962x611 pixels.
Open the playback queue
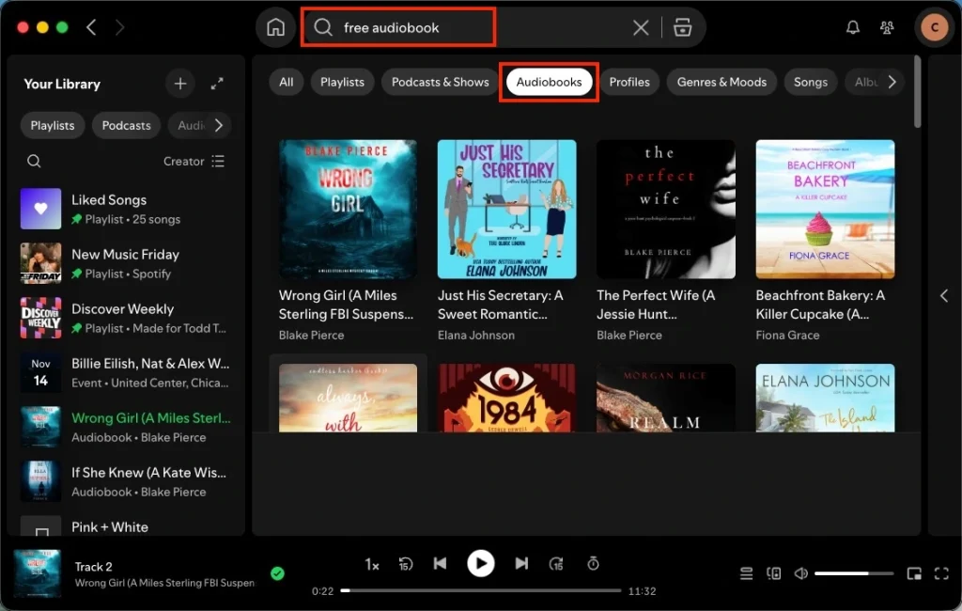(746, 572)
